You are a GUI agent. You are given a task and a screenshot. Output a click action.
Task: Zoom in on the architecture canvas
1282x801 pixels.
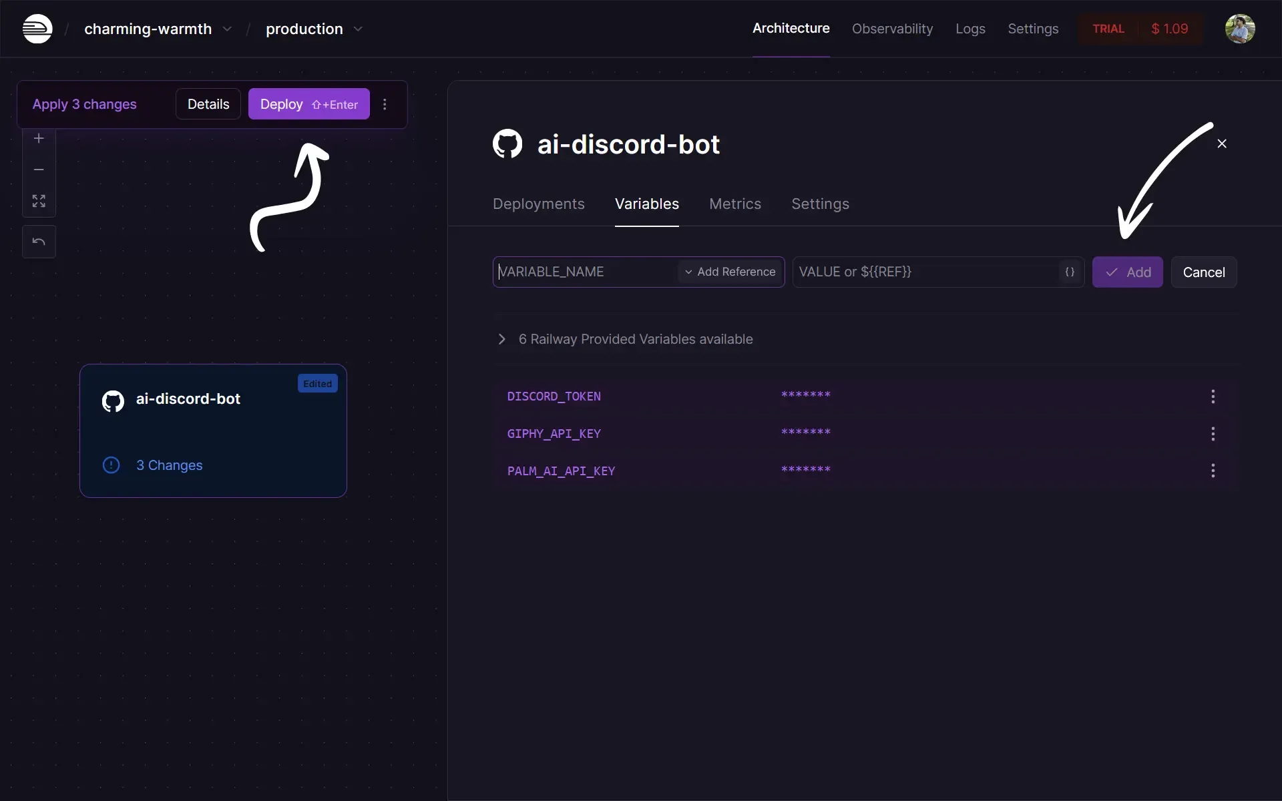point(39,138)
